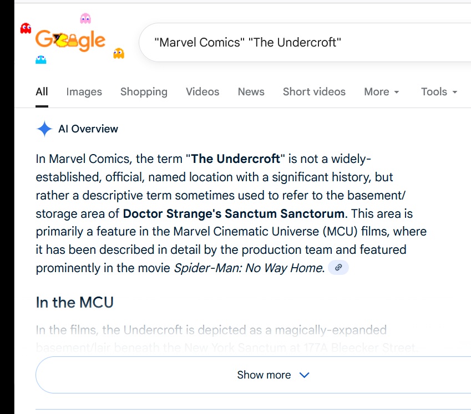Switch to the Images tab

(84, 92)
